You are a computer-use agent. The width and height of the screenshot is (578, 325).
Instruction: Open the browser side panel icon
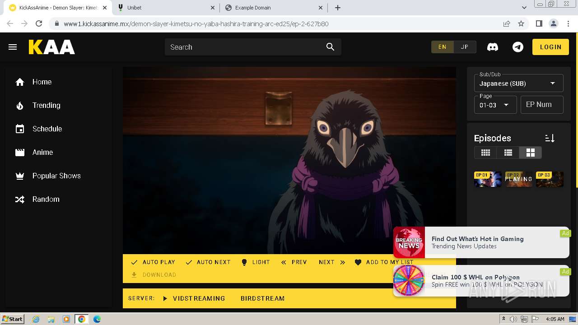539,23
